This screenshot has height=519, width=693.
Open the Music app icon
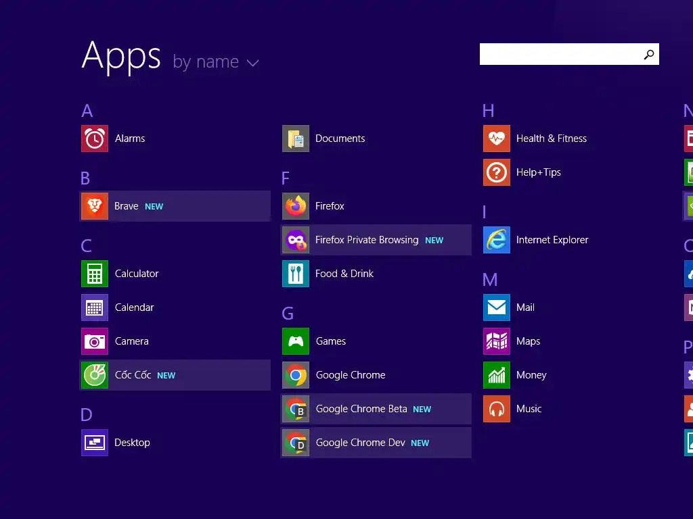pyautogui.click(x=497, y=409)
